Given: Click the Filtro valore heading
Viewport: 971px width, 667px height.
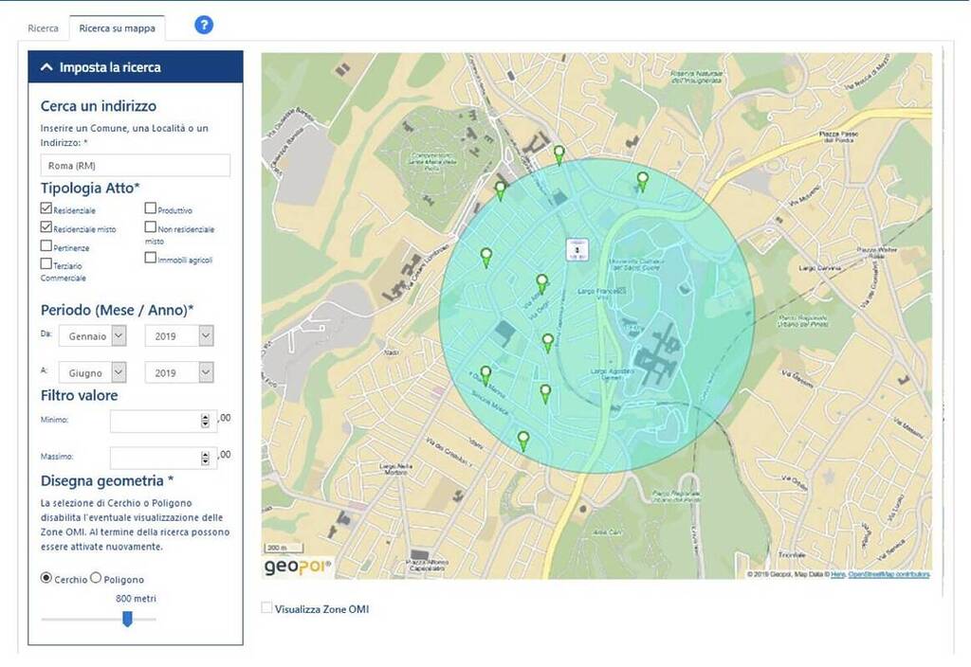Looking at the screenshot, I should 80,395.
